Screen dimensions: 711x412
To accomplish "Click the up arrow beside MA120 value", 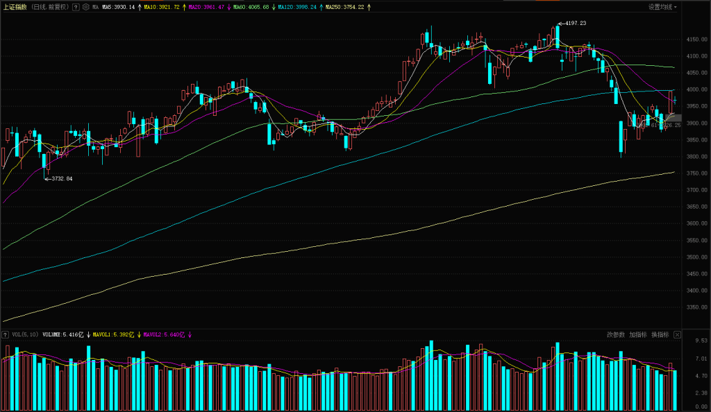I will click(x=321, y=7).
